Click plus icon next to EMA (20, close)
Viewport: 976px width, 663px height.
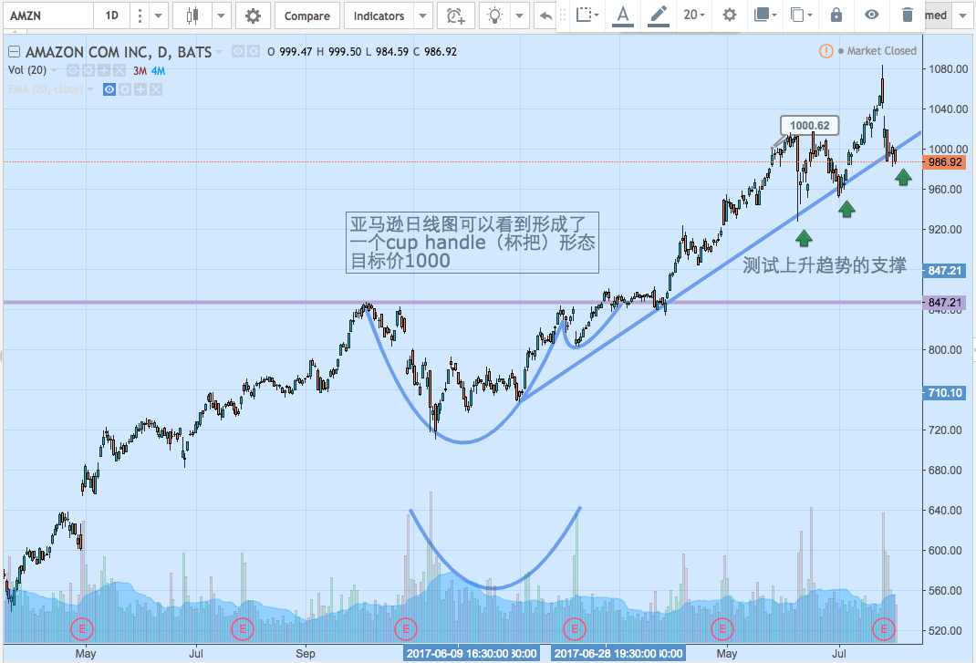coord(140,89)
